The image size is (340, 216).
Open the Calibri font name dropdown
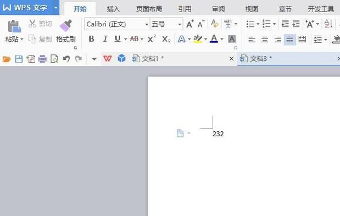(147, 24)
